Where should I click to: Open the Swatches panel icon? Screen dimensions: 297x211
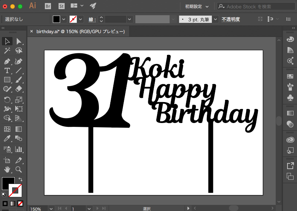click(x=290, y=76)
